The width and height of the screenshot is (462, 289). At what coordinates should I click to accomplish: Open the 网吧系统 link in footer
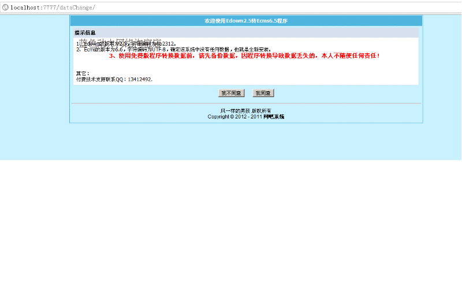coord(274,117)
